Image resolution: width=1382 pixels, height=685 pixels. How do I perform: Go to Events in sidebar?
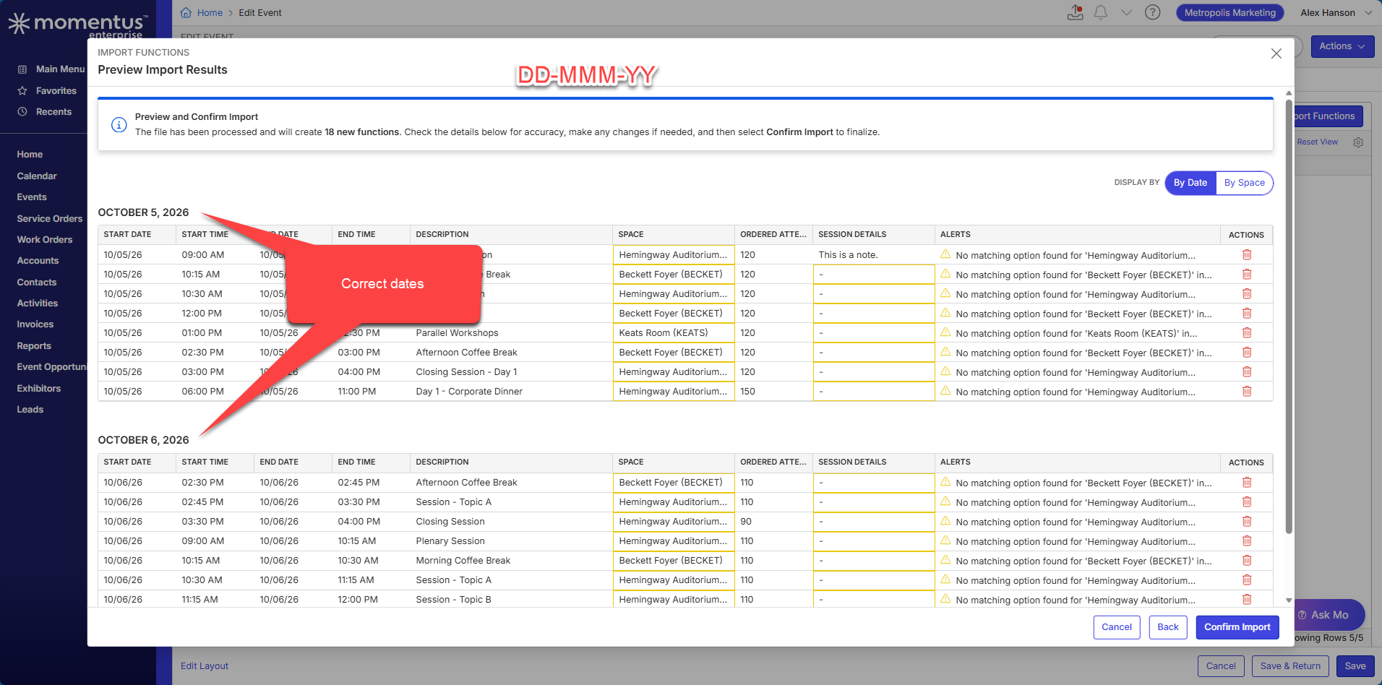click(32, 197)
